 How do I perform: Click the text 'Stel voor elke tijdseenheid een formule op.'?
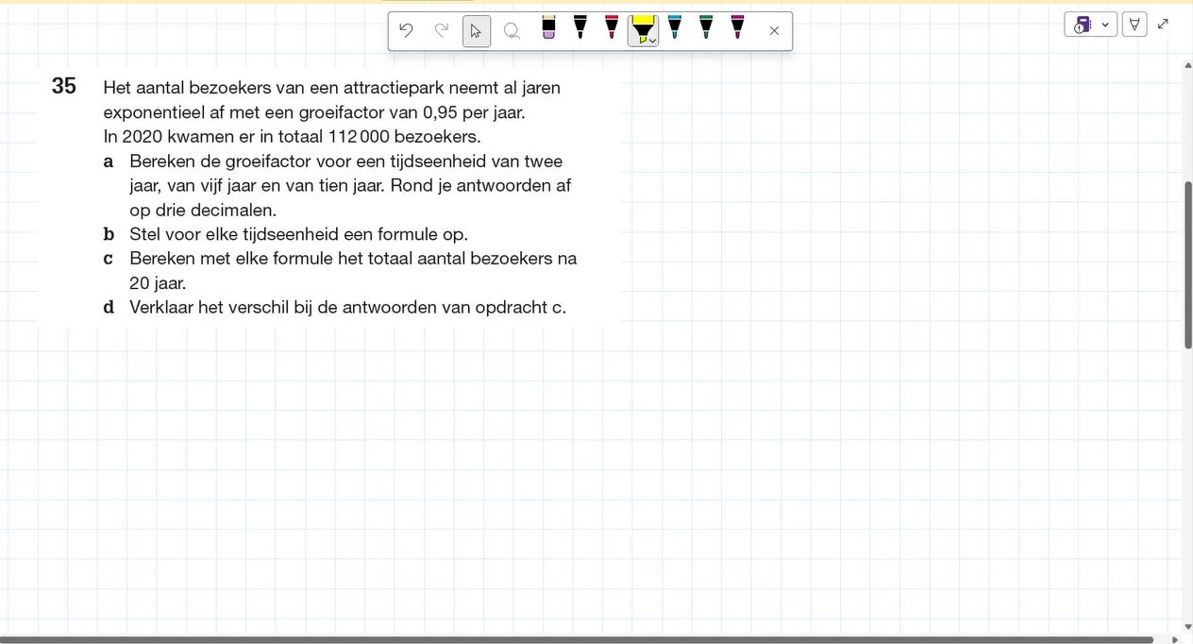click(298, 234)
